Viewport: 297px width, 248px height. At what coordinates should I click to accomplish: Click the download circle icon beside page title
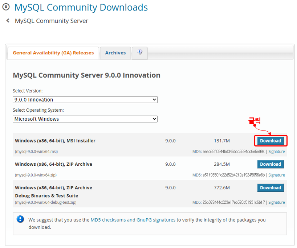point(6,7)
